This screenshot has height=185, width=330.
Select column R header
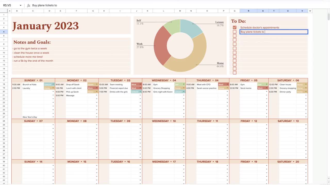click(x=249, y=11)
